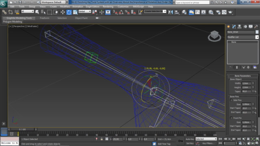Open the Manage Layers icon
This screenshot has width=260, height=146.
(x=184, y=12)
